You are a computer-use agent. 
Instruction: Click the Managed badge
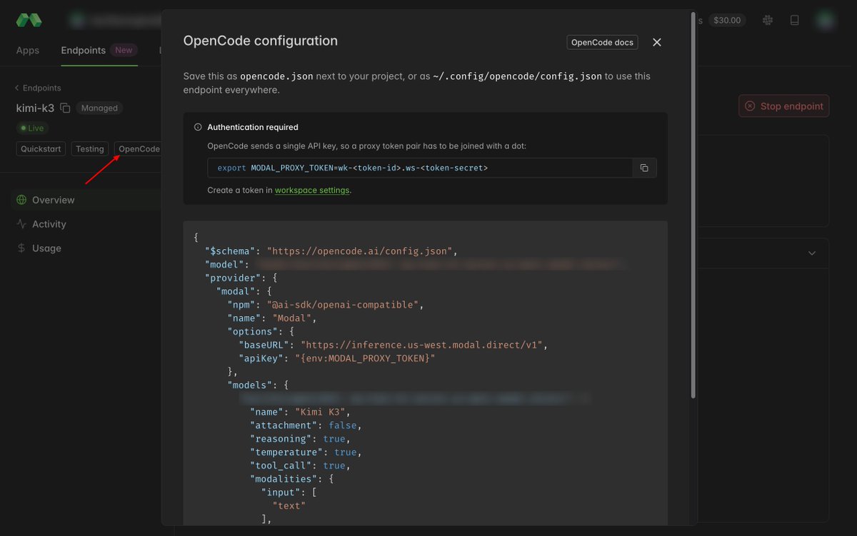point(99,108)
